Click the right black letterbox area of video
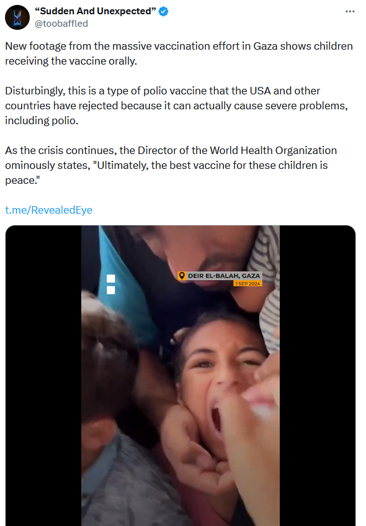366x526 pixels. pos(318,376)
